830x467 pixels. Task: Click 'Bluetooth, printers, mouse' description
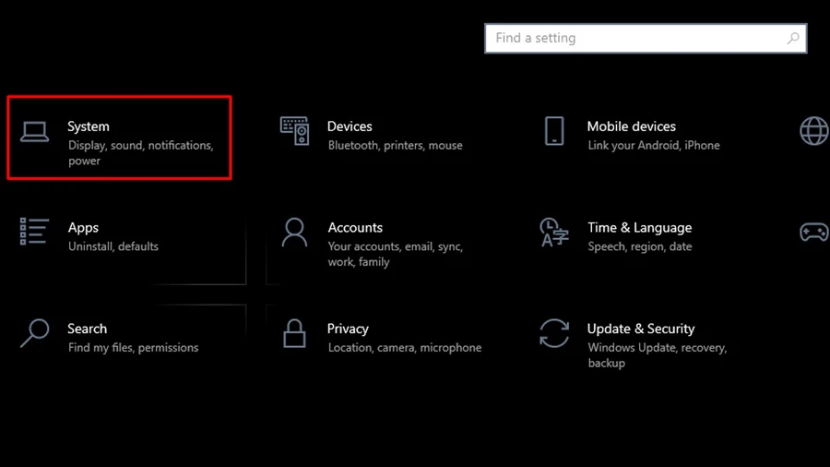[x=396, y=146]
